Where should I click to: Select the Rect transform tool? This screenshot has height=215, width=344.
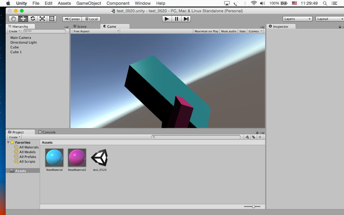(x=52, y=19)
